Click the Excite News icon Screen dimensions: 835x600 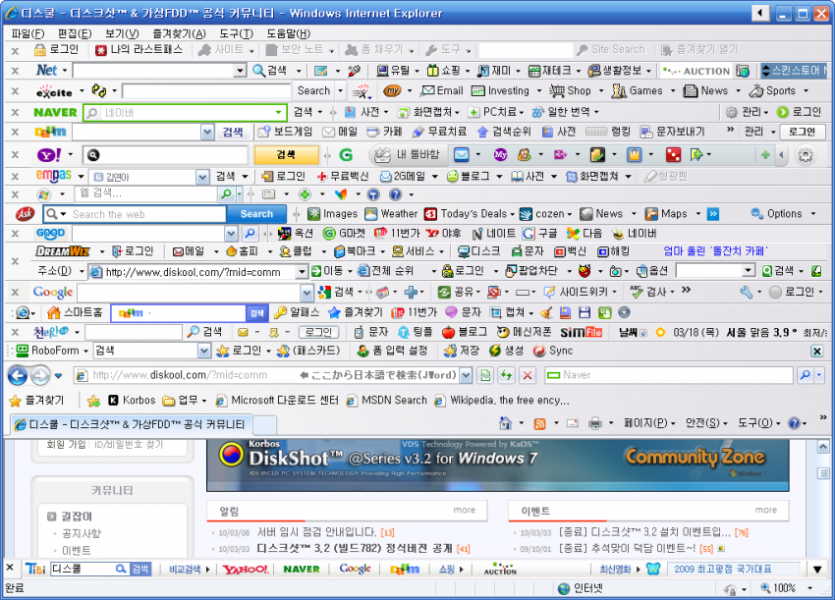coord(691,91)
